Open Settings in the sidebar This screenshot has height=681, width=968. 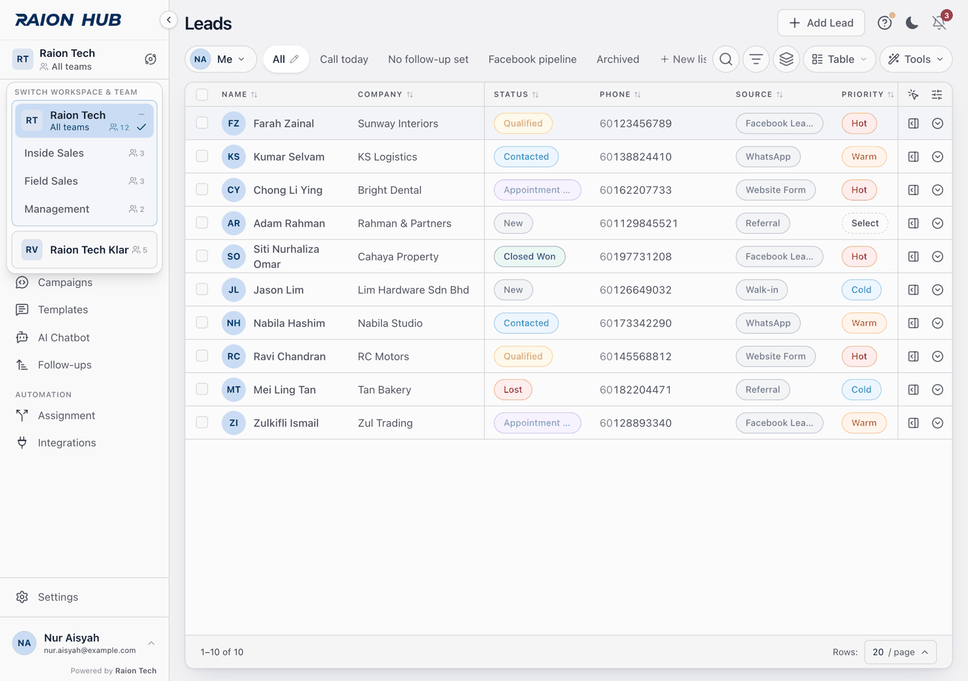(84, 597)
